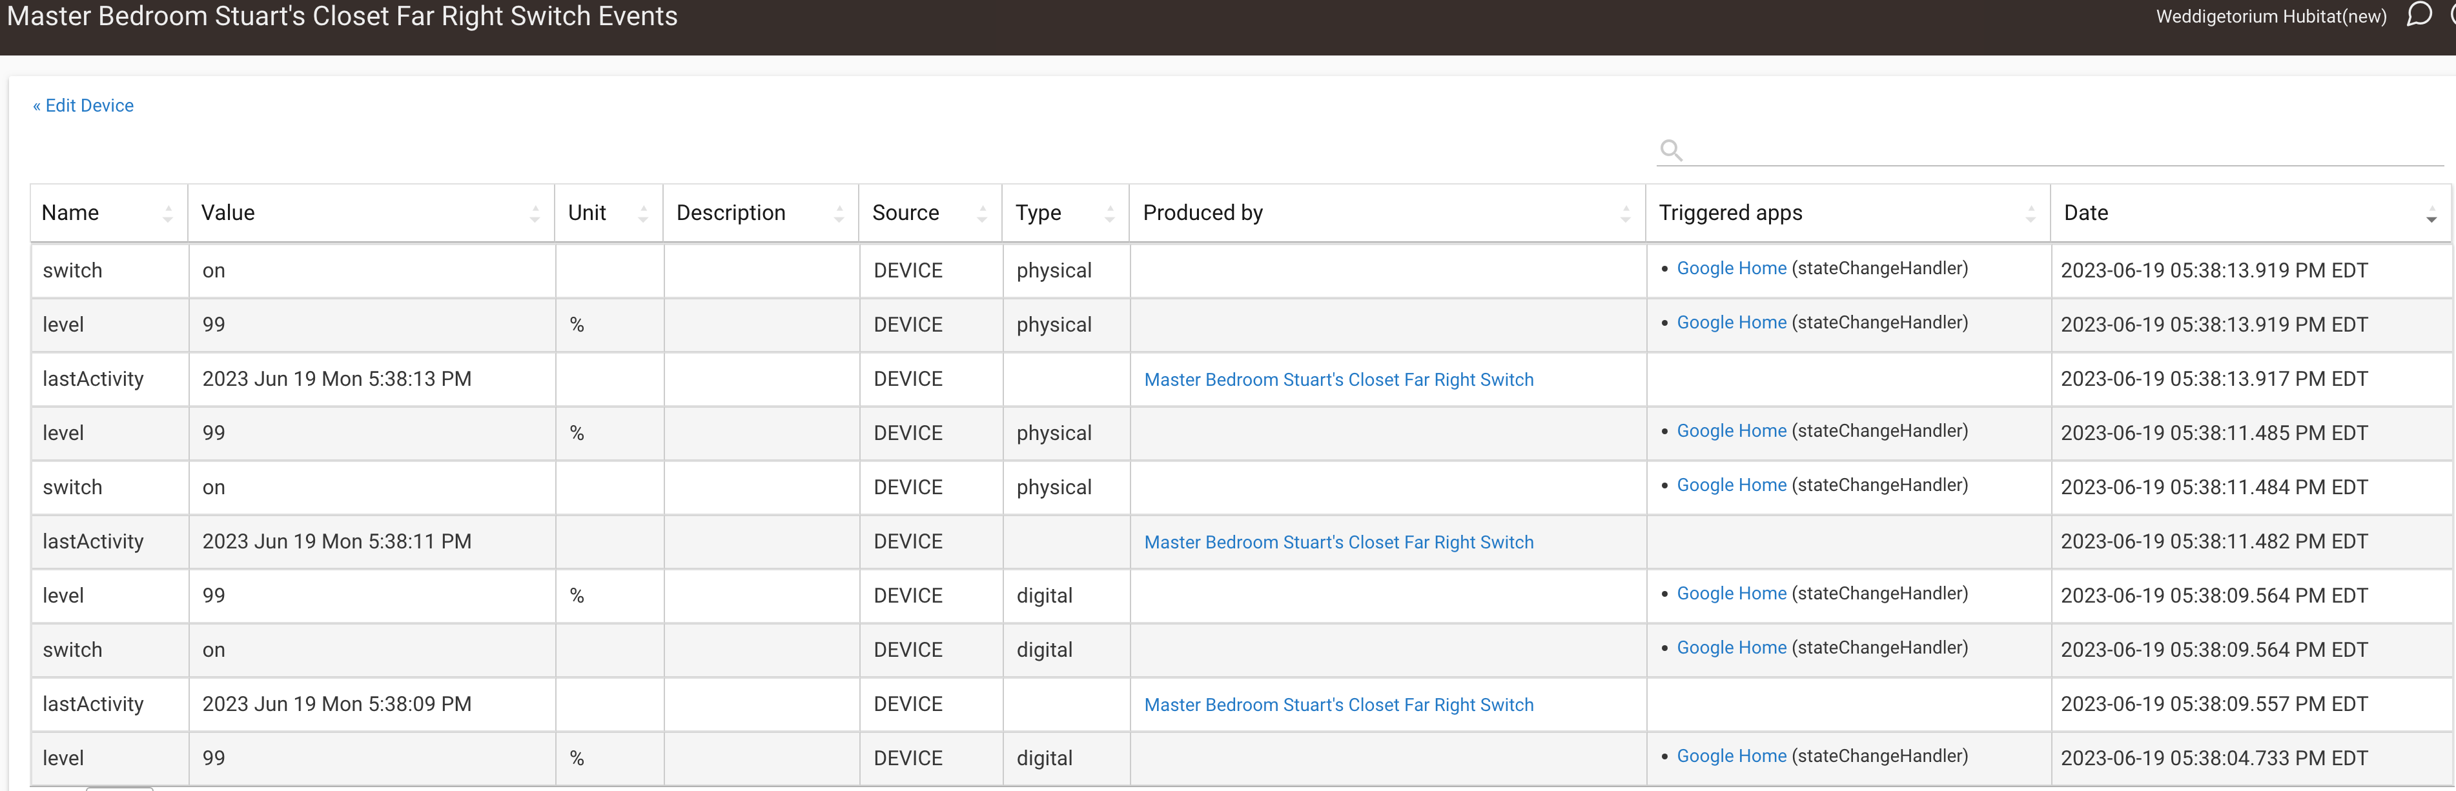Sort by Description column arrows

pos(839,214)
